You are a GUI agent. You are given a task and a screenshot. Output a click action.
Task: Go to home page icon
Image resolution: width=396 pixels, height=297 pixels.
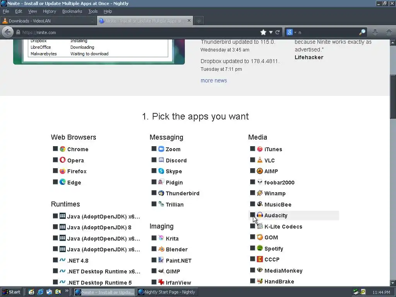pos(389,32)
